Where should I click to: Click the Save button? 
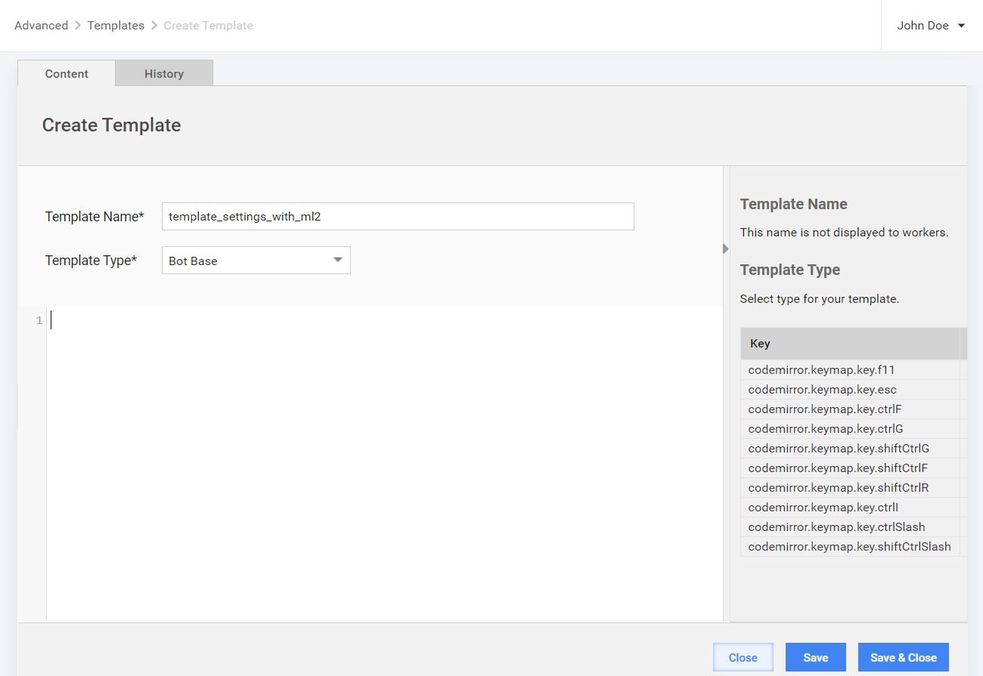click(816, 657)
